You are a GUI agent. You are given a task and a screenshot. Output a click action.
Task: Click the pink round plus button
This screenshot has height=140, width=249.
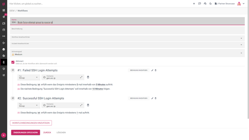point(4,135)
